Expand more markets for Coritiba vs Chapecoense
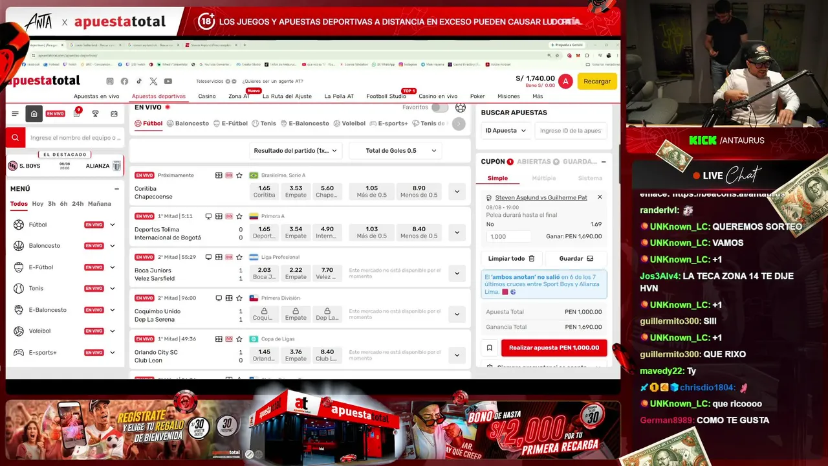The image size is (828, 466). (x=457, y=192)
